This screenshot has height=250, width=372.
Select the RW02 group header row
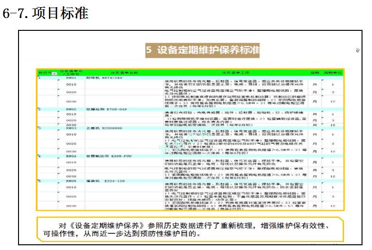(190, 109)
